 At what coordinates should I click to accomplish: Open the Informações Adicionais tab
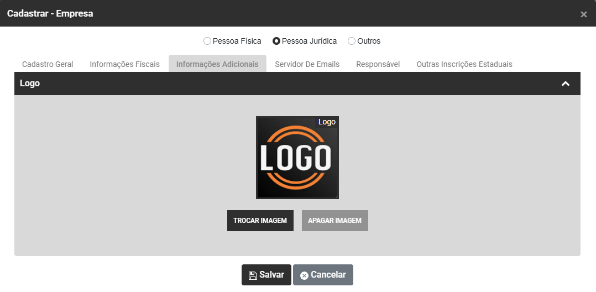[x=217, y=64]
